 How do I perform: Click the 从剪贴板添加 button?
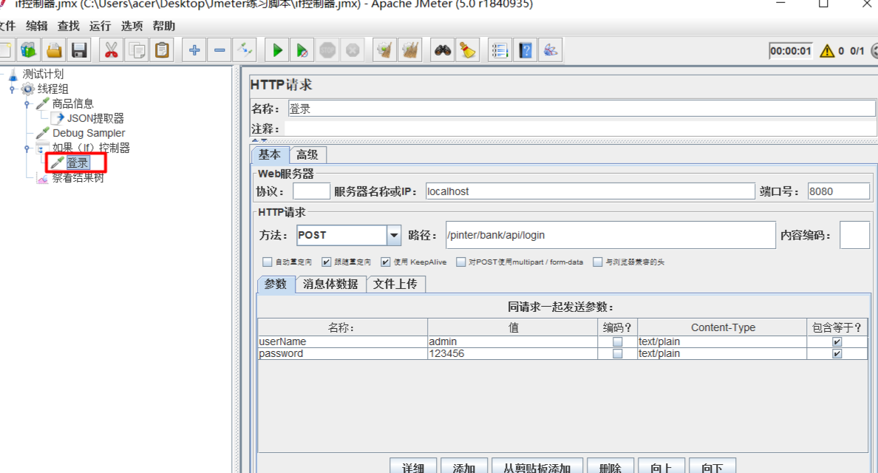[537, 467]
